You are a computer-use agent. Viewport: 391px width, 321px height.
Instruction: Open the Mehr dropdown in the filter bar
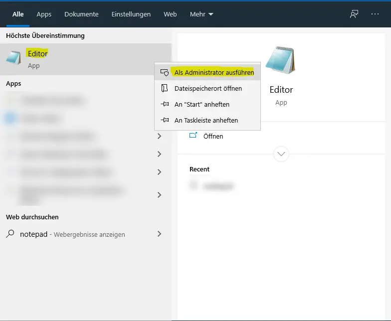coord(201,14)
